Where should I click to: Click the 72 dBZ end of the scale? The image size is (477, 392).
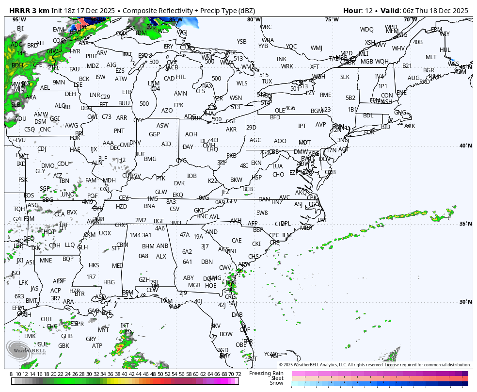click(x=238, y=374)
